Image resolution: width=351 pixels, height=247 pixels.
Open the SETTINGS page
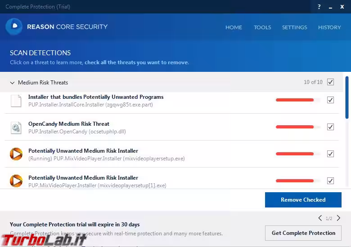(294, 27)
